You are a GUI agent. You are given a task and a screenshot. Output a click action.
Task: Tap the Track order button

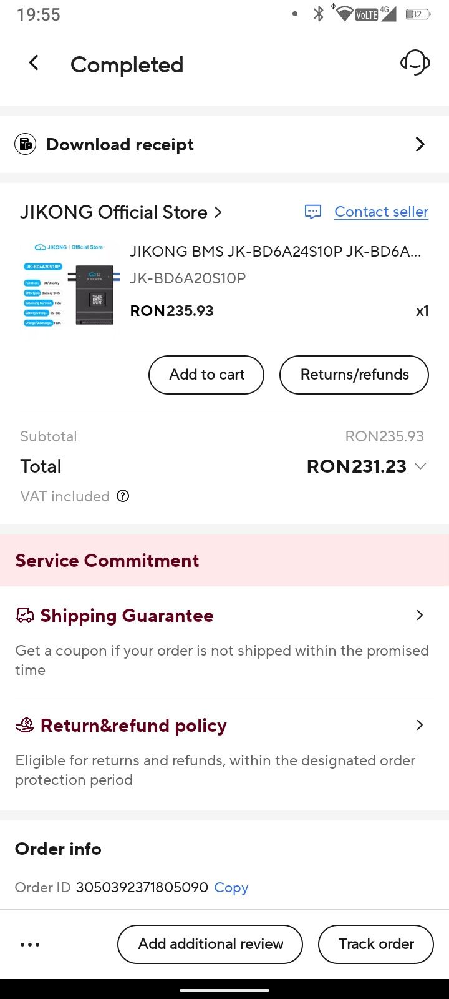[x=376, y=944]
